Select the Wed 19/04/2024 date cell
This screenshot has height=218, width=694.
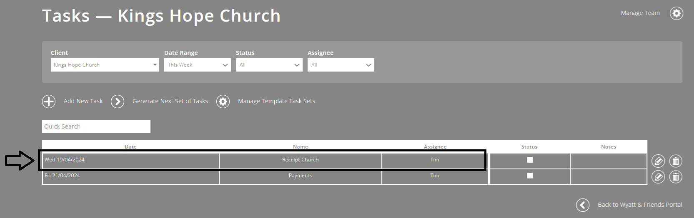tap(131, 161)
